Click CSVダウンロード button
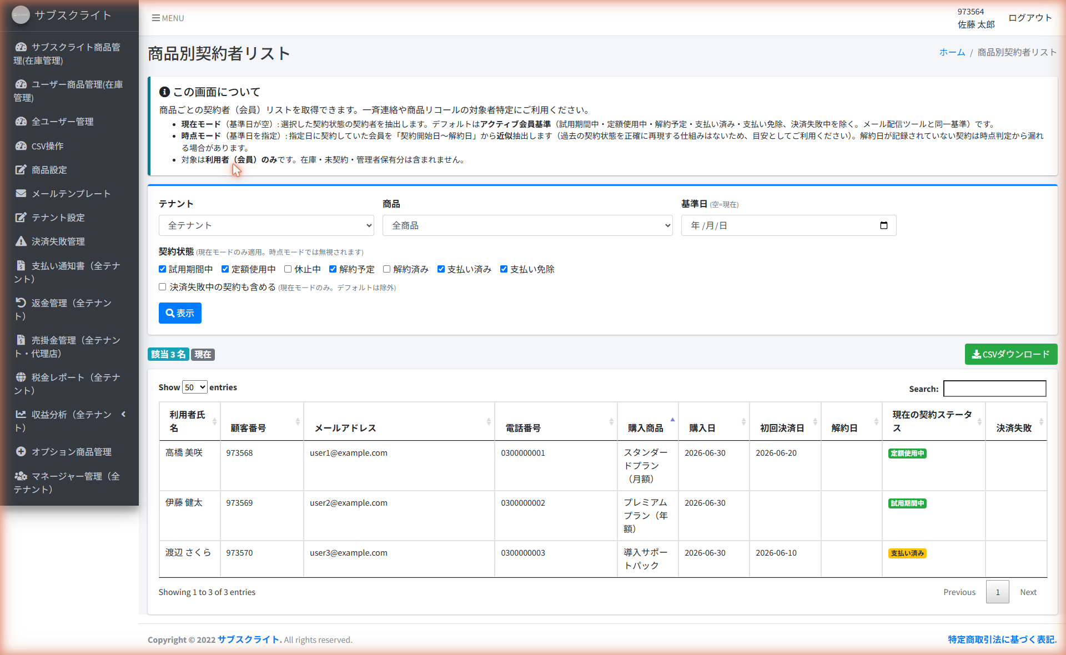The height and width of the screenshot is (655, 1066). [1011, 354]
